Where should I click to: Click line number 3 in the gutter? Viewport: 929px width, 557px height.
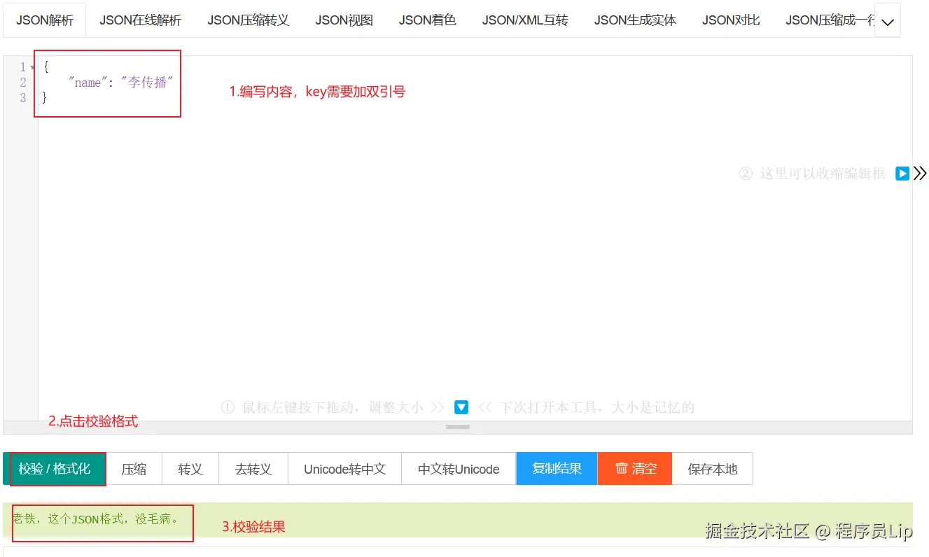click(x=23, y=98)
